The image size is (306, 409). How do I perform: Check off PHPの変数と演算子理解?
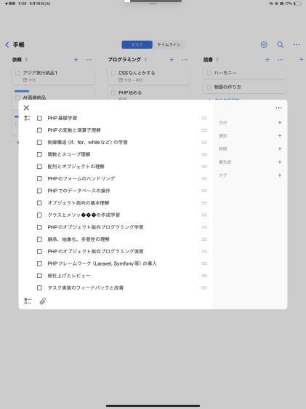click(39, 130)
